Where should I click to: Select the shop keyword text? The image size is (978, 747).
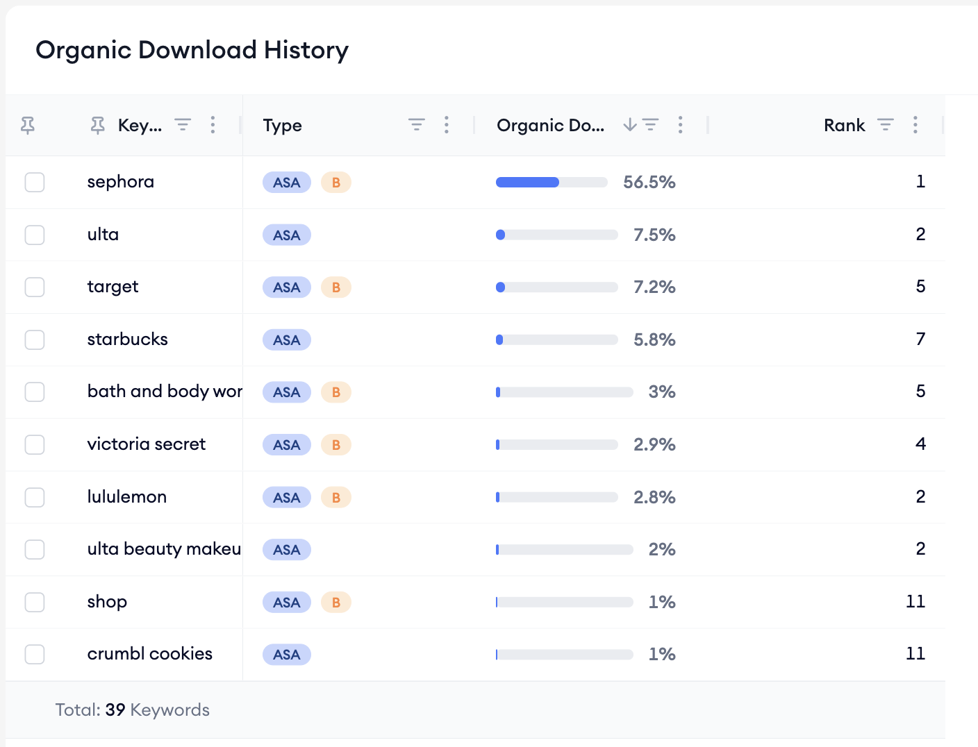pos(108,602)
